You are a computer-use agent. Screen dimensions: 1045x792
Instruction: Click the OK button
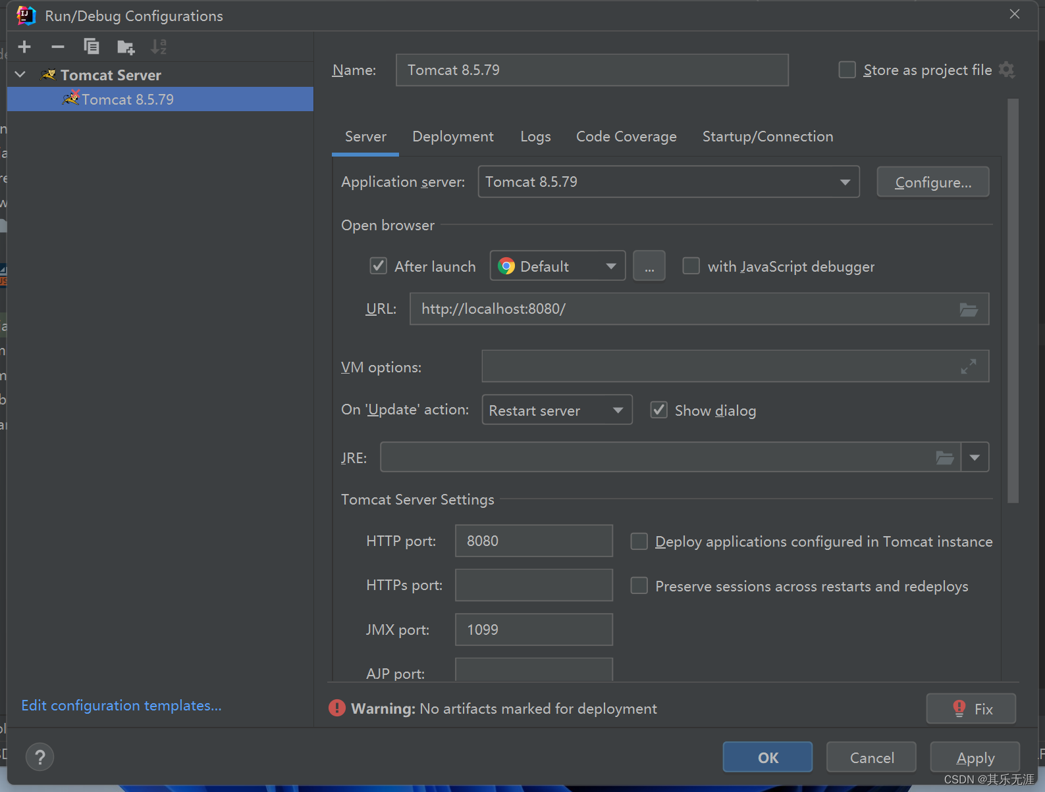(768, 757)
